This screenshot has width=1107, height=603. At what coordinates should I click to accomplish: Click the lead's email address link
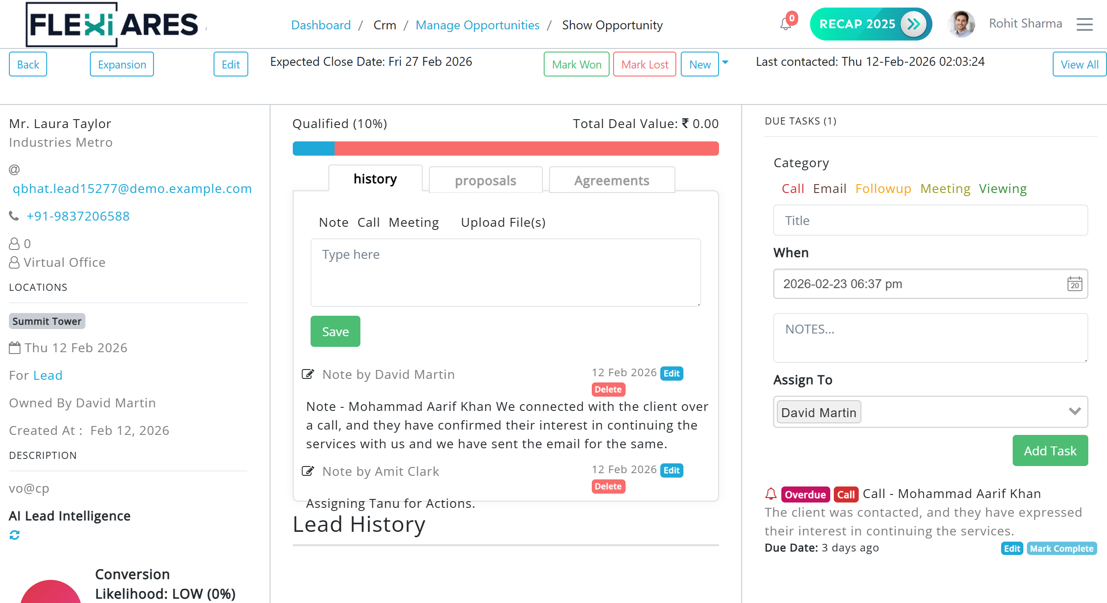point(132,189)
